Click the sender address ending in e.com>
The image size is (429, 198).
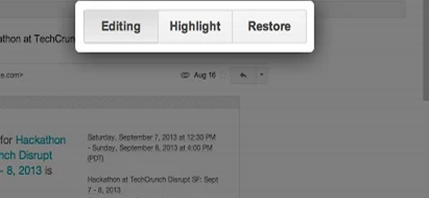click(x=11, y=75)
